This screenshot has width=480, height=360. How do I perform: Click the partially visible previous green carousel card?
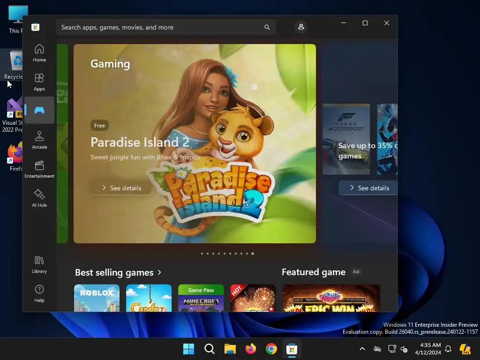pyautogui.click(x=62, y=143)
